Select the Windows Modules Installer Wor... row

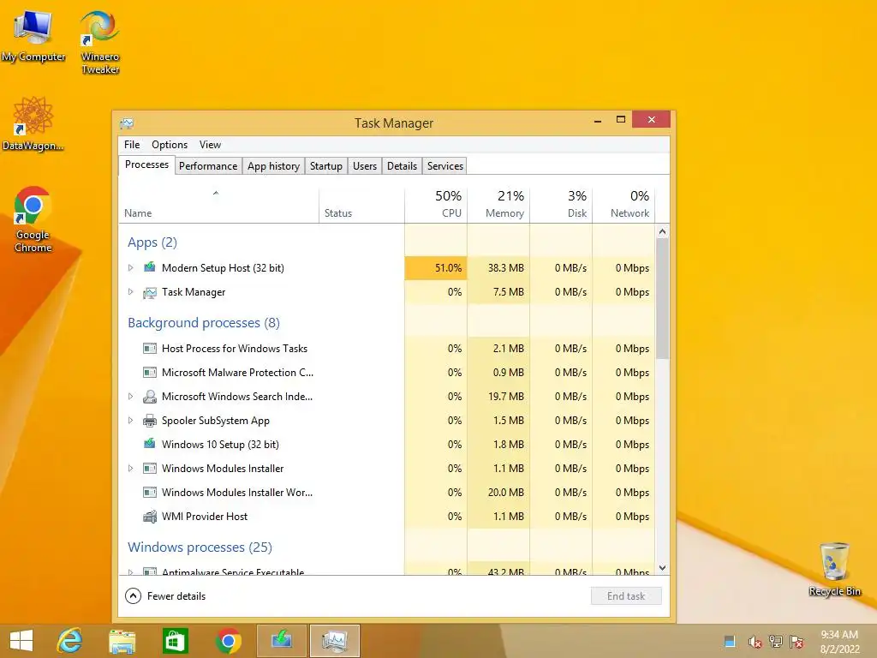(x=386, y=493)
